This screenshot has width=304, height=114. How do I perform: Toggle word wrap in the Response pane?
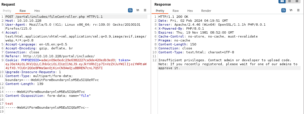tap(283, 10)
